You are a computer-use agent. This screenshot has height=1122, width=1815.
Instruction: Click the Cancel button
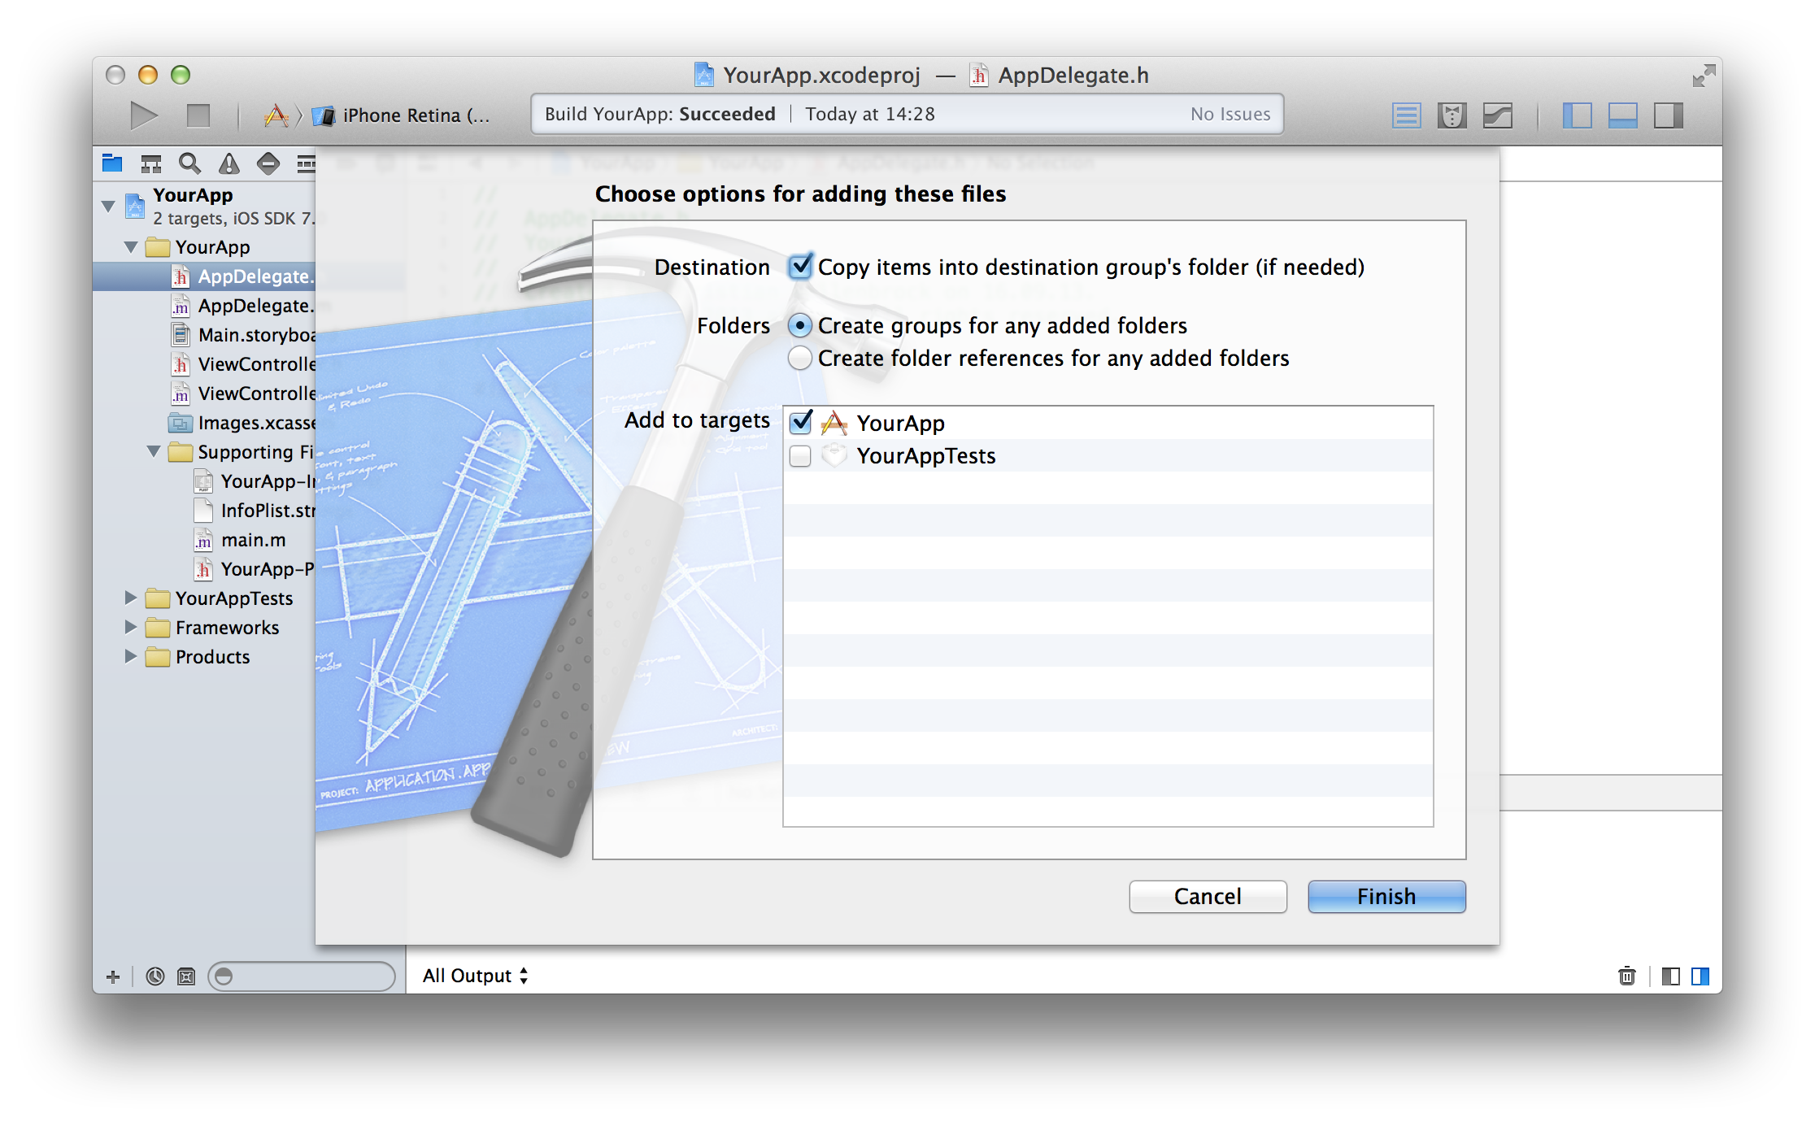[x=1208, y=896]
